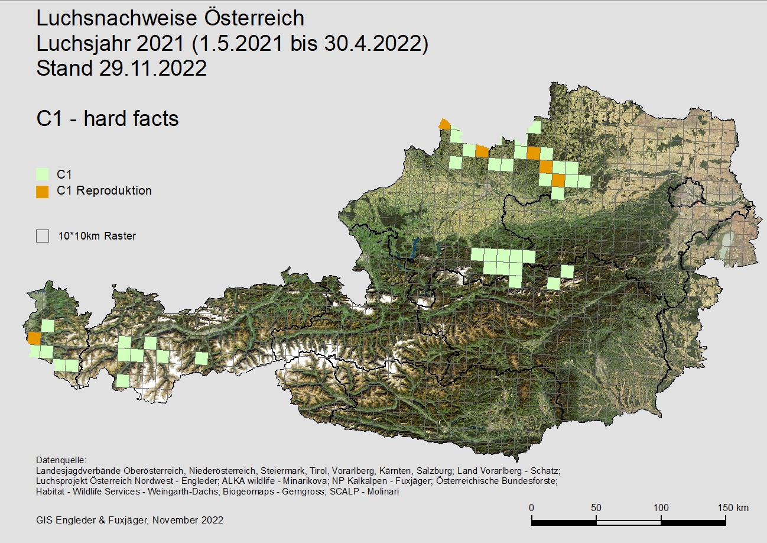Click the '50' label on the scale bar
Image resolution: width=767 pixels, height=543 pixels.
(596, 508)
